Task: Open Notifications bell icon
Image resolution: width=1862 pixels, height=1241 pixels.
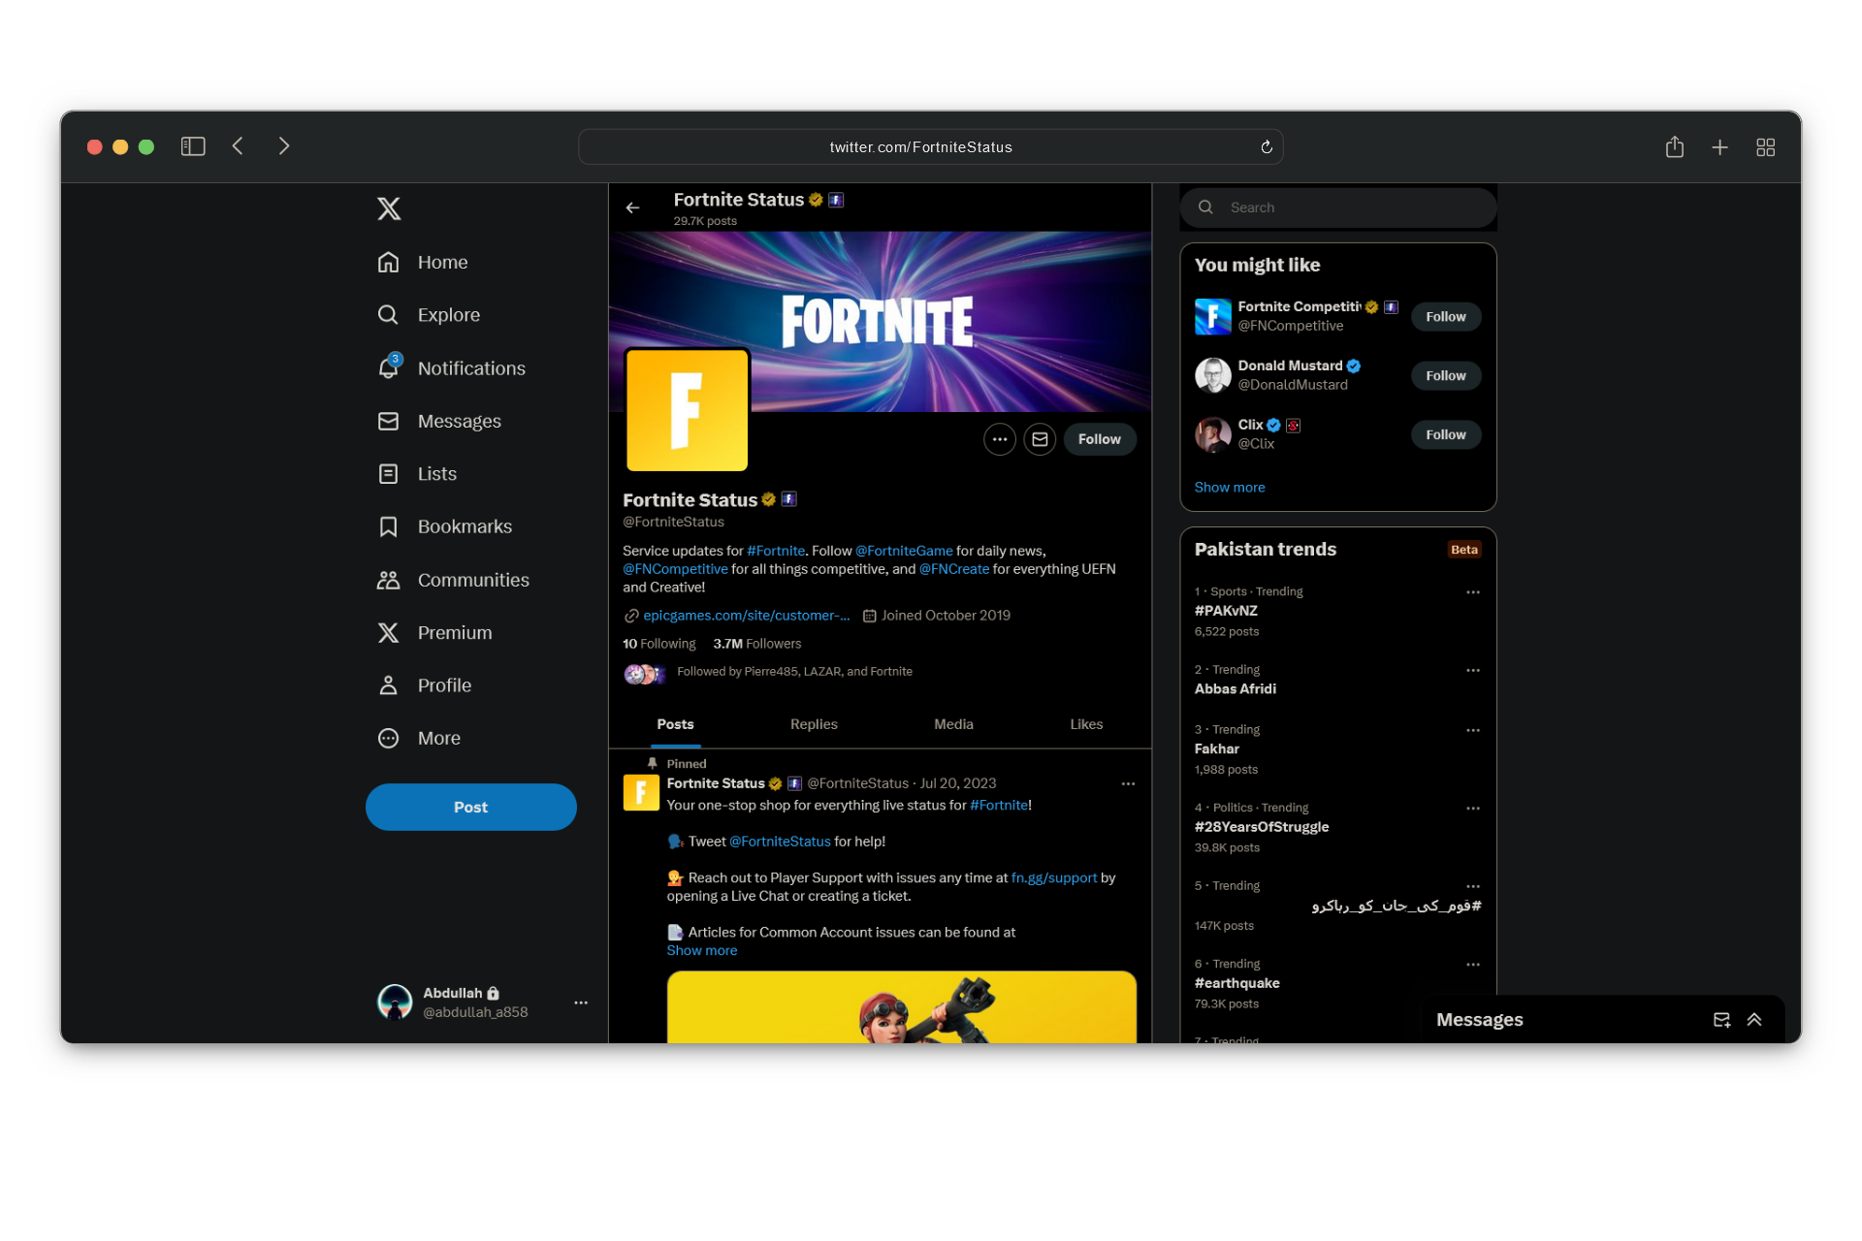Action: click(389, 368)
